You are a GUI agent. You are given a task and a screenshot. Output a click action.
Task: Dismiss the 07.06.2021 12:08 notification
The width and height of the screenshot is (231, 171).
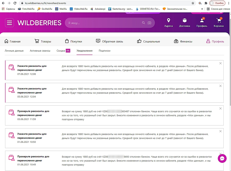[x=220, y=63]
